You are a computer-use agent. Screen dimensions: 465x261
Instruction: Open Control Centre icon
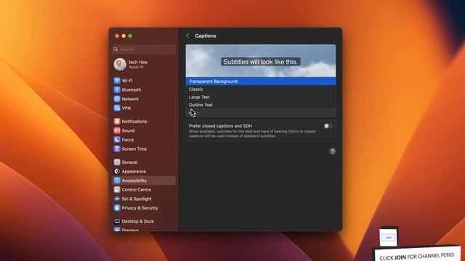pyautogui.click(x=117, y=190)
